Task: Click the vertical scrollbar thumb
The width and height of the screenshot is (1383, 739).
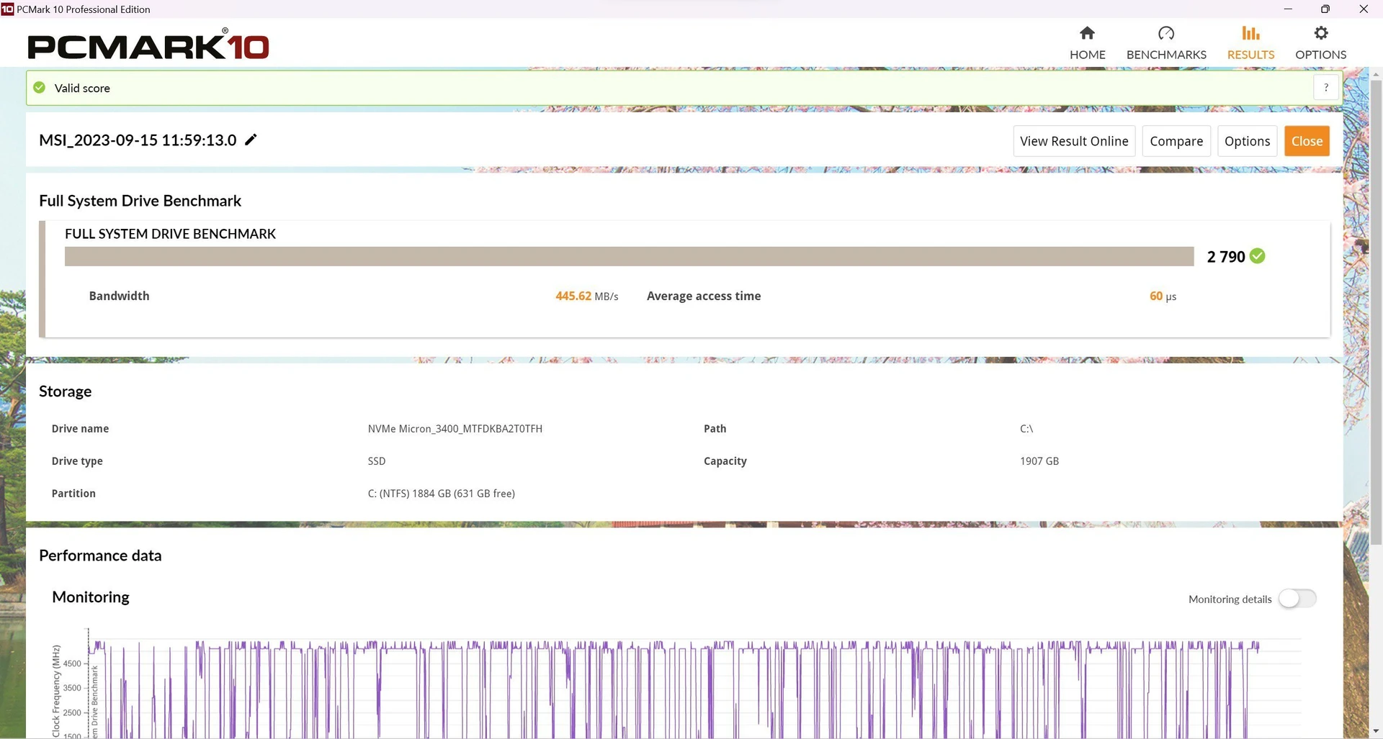Action: [1376, 313]
